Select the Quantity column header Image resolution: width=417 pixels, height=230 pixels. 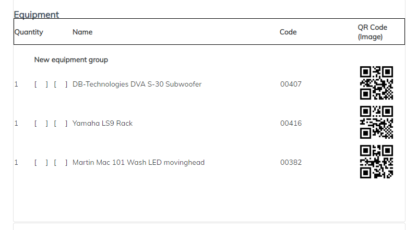(x=29, y=32)
